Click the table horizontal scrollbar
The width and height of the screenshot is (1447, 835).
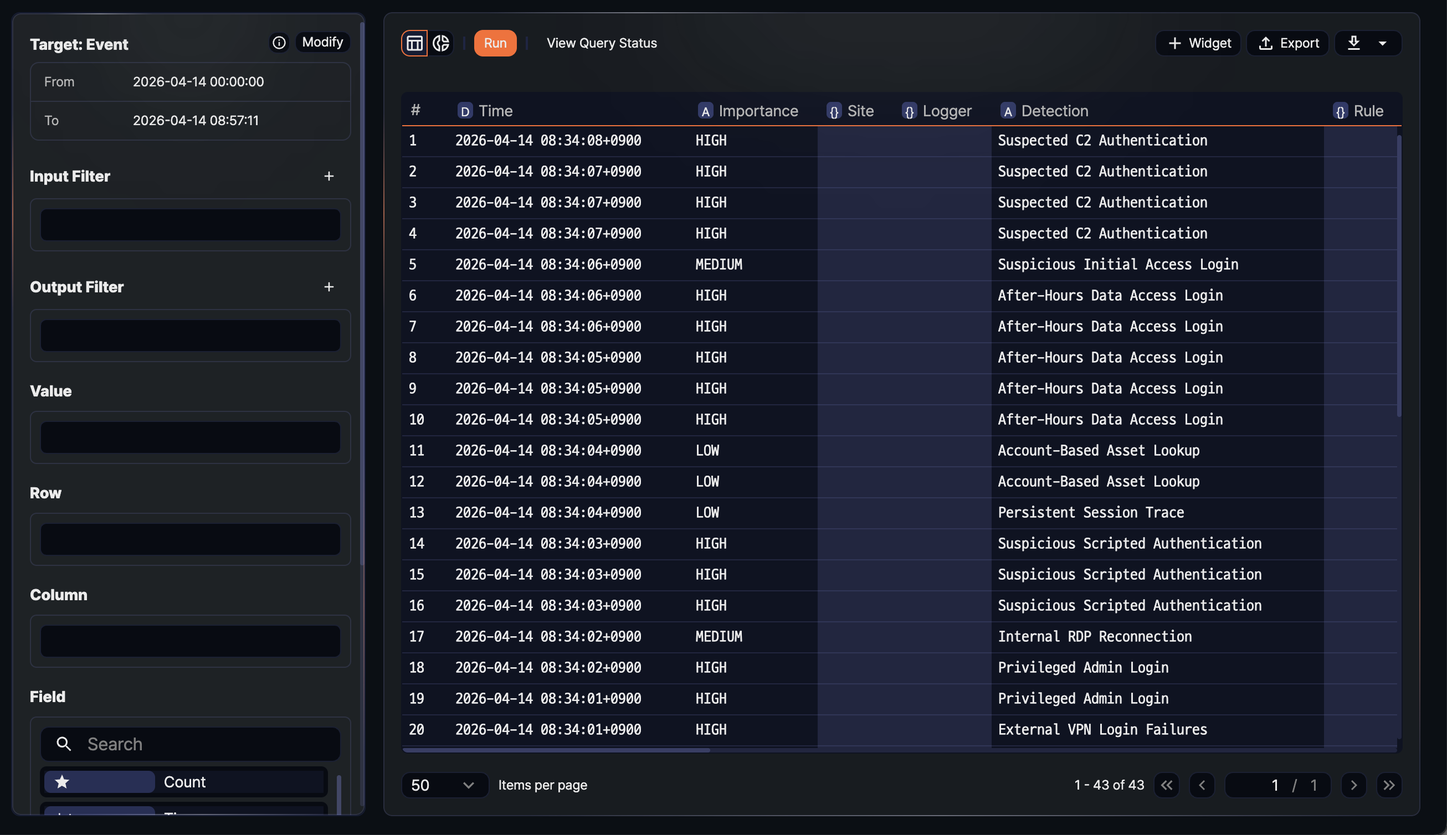[x=556, y=750]
